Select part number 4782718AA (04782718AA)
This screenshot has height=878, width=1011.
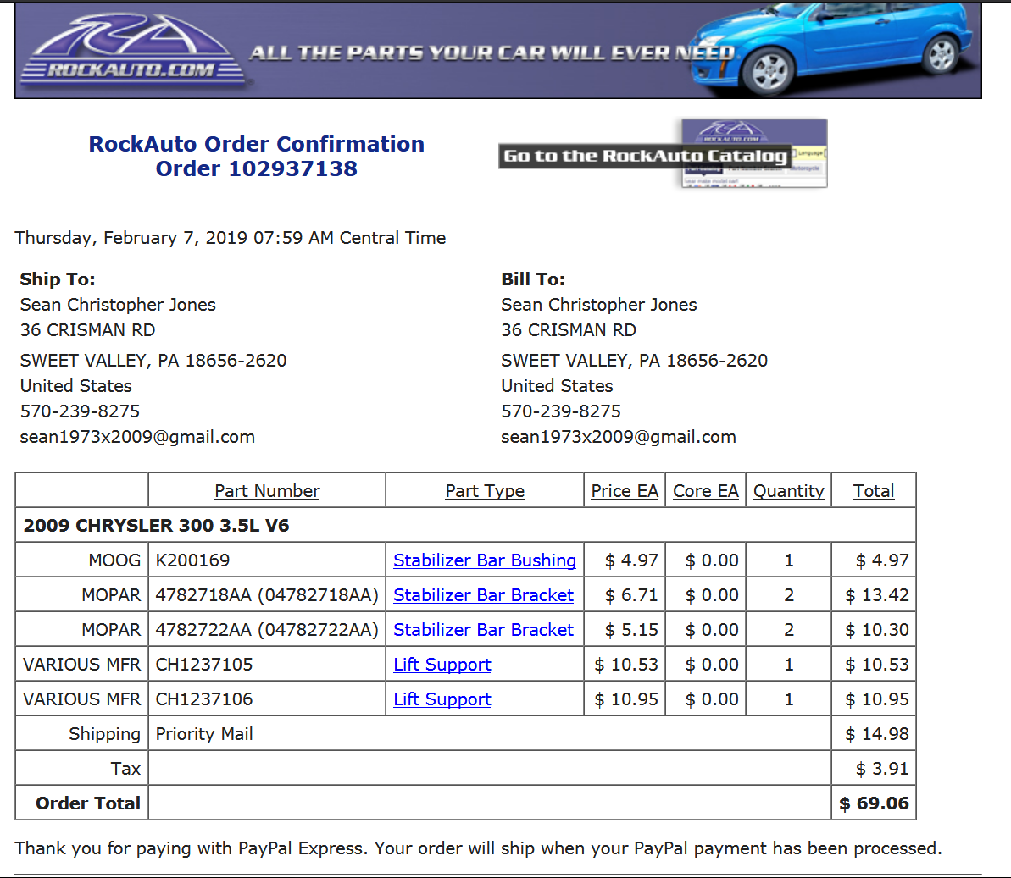click(267, 595)
